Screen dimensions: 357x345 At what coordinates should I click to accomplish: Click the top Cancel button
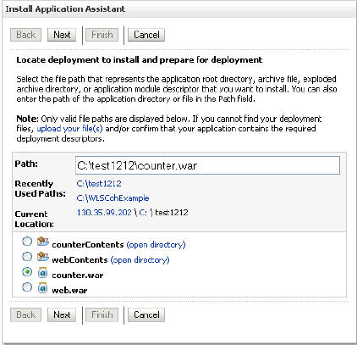coord(146,35)
